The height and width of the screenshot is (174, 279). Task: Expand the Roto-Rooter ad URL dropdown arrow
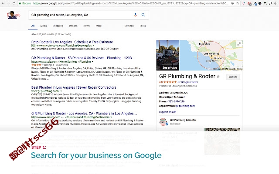pyautogui.click(x=94, y=45)
